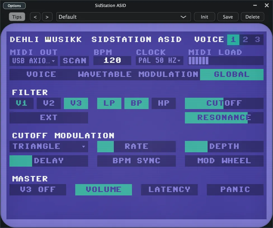Switch to the Global tab
The image size is (273, 228).
point(232,75)
